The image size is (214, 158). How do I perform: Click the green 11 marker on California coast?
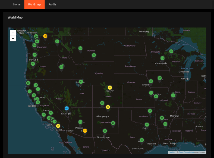pyautogui.click(x=28, y=83)
